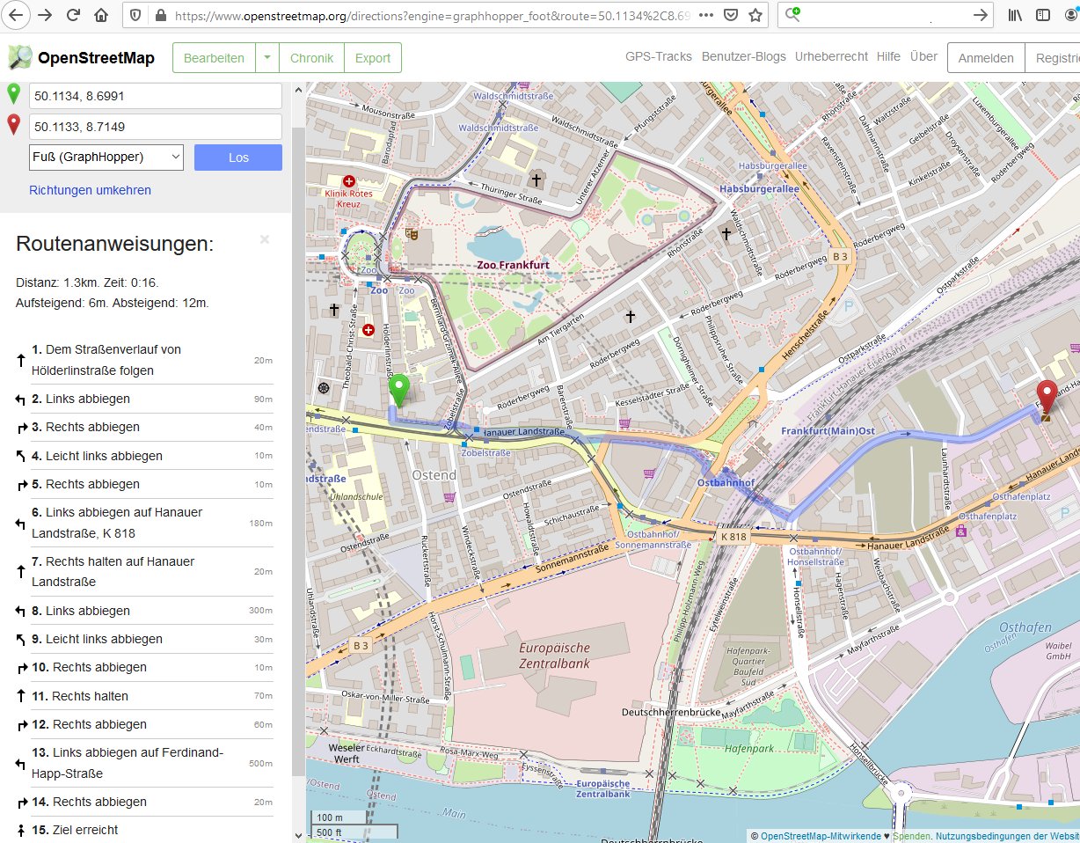This screenshot has height=843, width=1080.
Task: Click the red destination pin on the map
Action: point(1047,397)
